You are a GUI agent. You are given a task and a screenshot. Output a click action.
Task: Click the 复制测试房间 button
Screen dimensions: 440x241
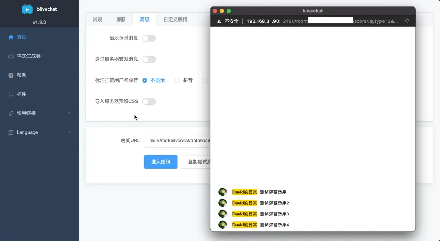(x=196, y=162)
